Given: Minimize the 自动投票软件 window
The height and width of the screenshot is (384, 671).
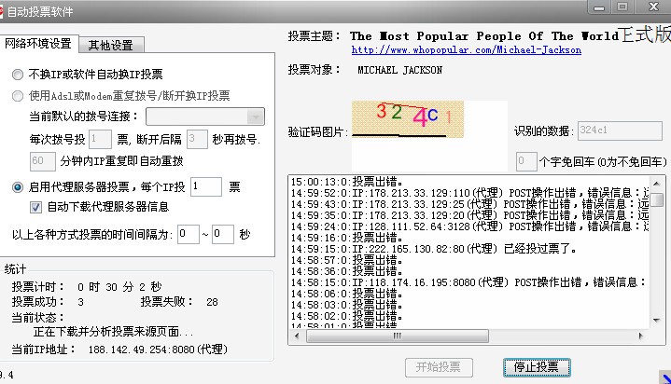Looking at the screenshot, I should [x=597, y=7].
